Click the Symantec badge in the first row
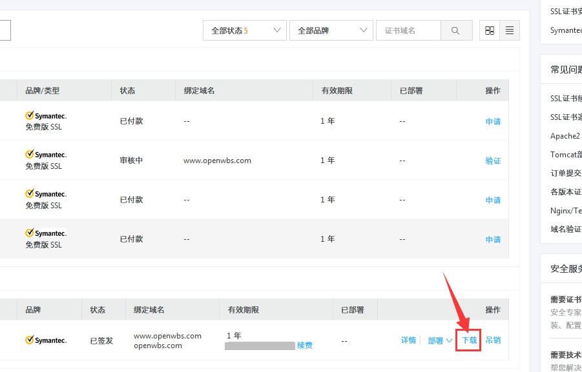Viewport: 582px width, 372px height. 45,116
